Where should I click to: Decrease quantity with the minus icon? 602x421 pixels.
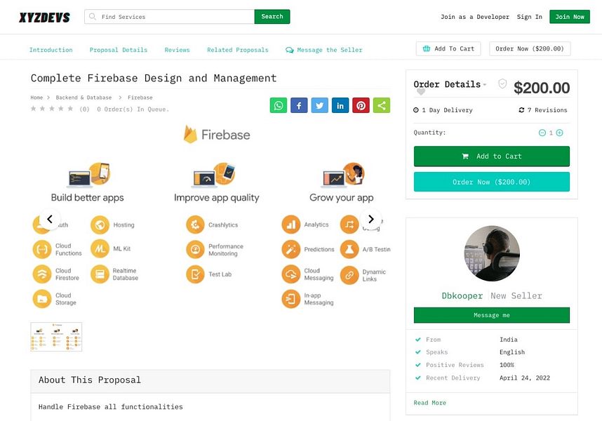pyautogui.click(x=542, y=133)
